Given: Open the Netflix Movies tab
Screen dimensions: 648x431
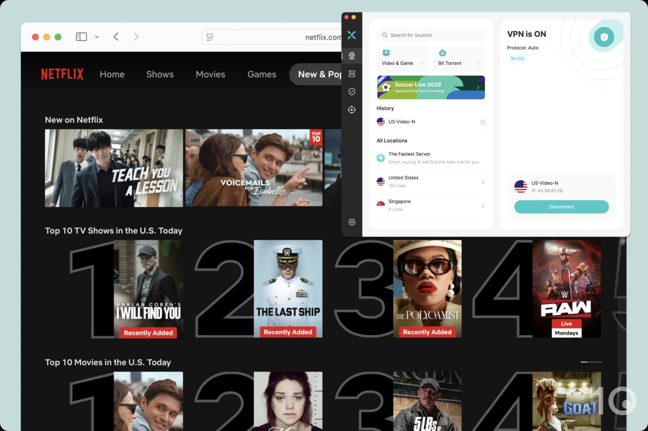Looking at the screenshot, I should coord(210,74).
